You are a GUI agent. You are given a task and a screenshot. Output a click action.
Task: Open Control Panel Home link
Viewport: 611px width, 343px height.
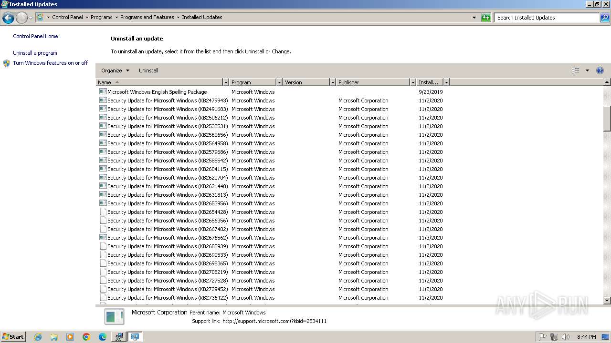tap(35, 36)
